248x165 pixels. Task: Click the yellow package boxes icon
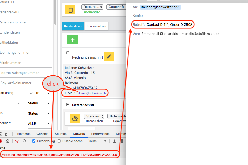[x=75, y=118]
